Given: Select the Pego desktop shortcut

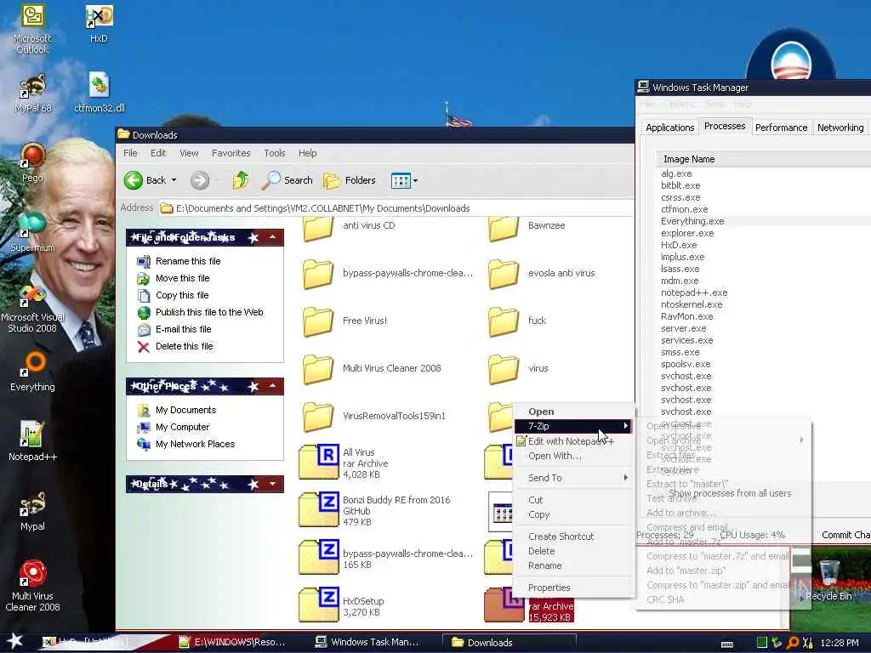Looking at the screenshot, I should tap(32, 162).
